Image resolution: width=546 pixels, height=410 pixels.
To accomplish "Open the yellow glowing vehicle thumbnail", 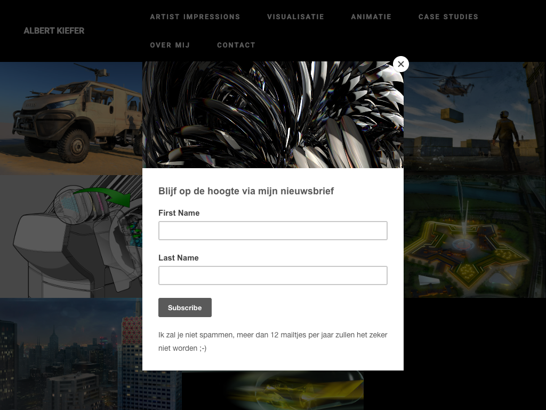I will [x=272, y=390].
